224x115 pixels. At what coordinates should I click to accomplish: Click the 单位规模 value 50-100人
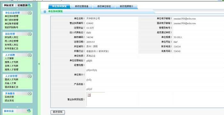178,37
